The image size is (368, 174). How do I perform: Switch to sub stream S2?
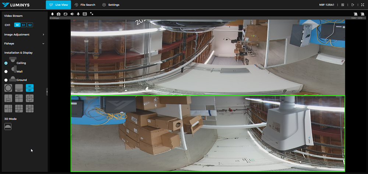(x=30, y=25)
